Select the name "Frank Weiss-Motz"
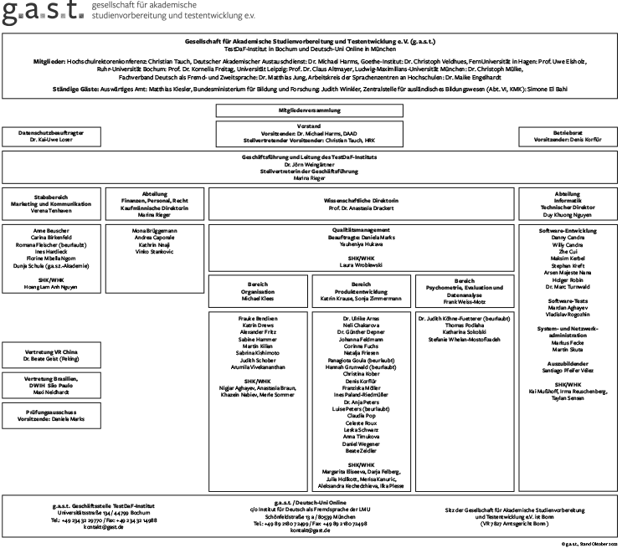This screenshot has height=548, width=622. click(x=465, y=302)
